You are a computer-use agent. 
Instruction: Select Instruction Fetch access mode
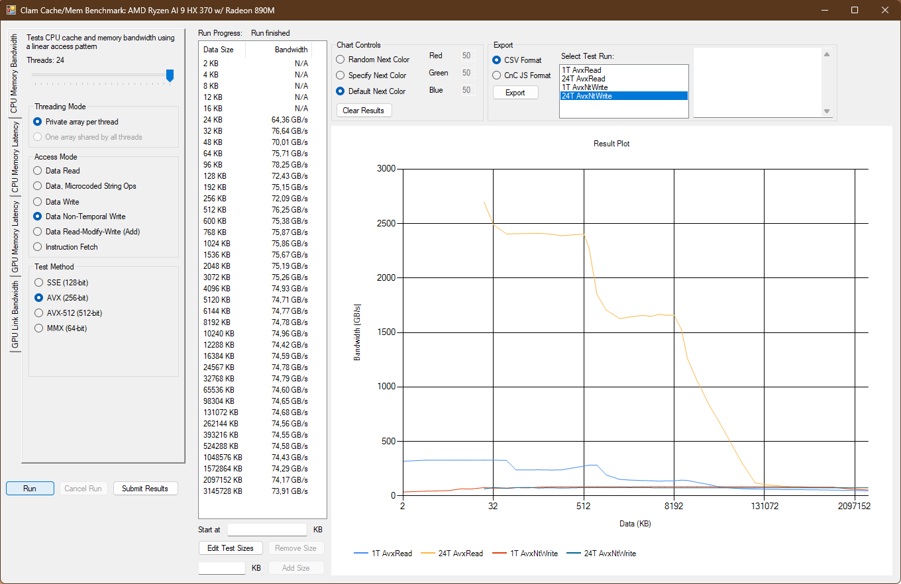(38, 247)
